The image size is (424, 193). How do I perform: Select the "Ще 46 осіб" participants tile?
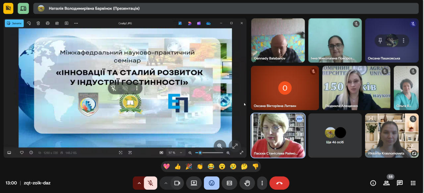(335, 136)
